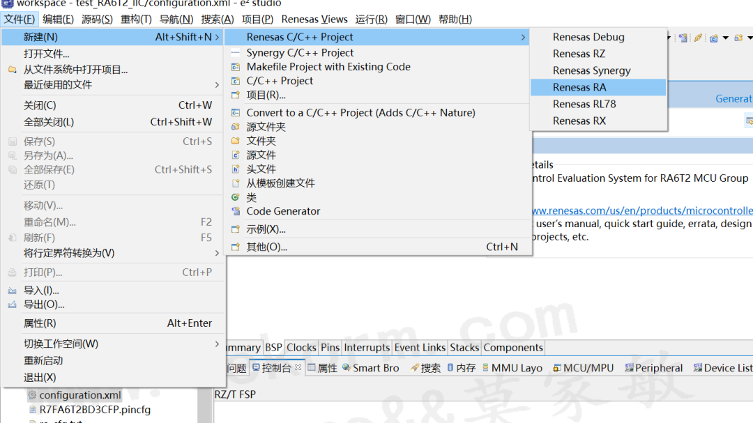This screenshot has width=753, height=423.
Task: Click the C/C++ Project icon
Action: [236, 81]
